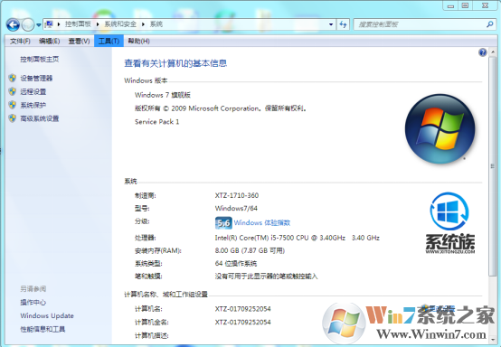Click the Windows Experience Index 5.6 score badge
The image size is (501, 347).
pos(223,223)
